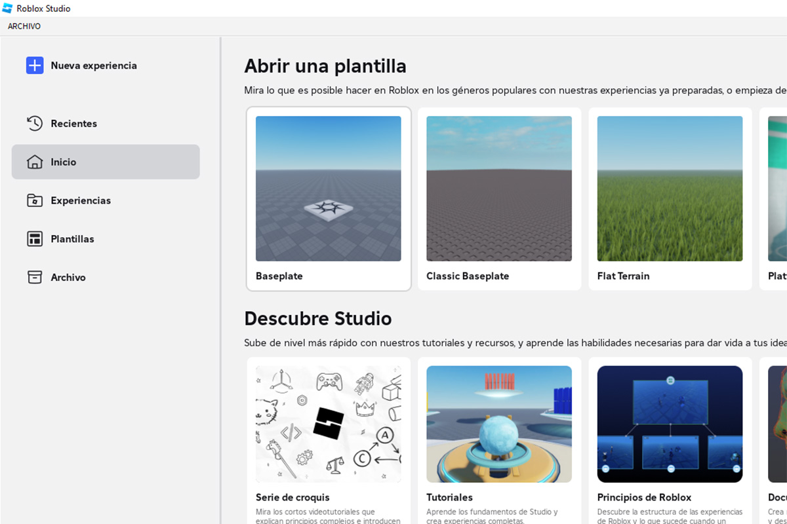Open the Serie de croquis card image
The height and width of the screenshot is (524, 787).
tap(329, 424)
